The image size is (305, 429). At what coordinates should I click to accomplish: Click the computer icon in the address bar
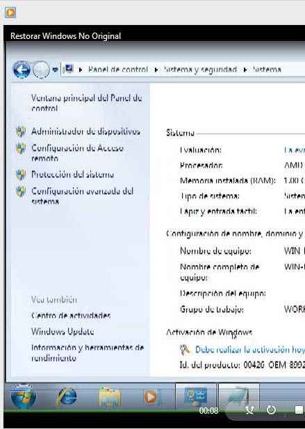68,69
